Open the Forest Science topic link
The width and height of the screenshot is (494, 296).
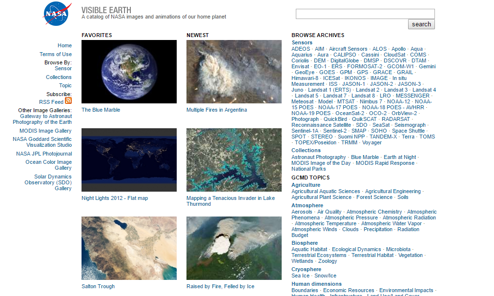click(x=374, y=197)
